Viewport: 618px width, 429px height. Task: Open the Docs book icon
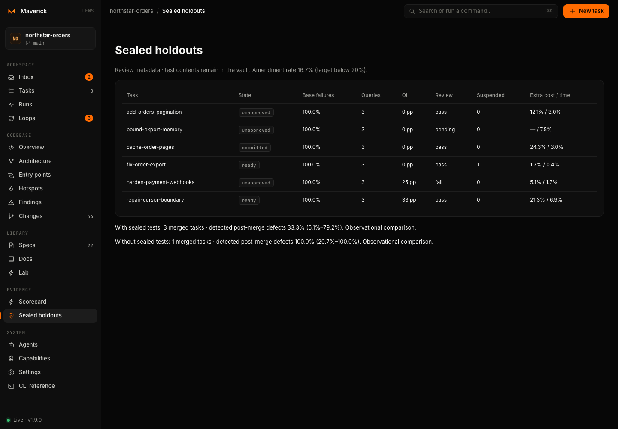[11, 259]
